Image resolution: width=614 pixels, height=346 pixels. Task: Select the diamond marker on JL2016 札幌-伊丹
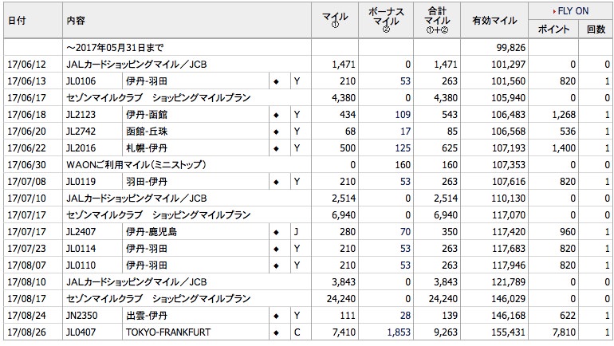click(275, 148)
